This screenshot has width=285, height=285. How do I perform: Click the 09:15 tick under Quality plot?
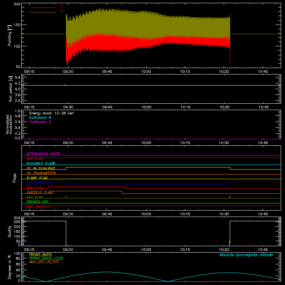pos(29,250)
